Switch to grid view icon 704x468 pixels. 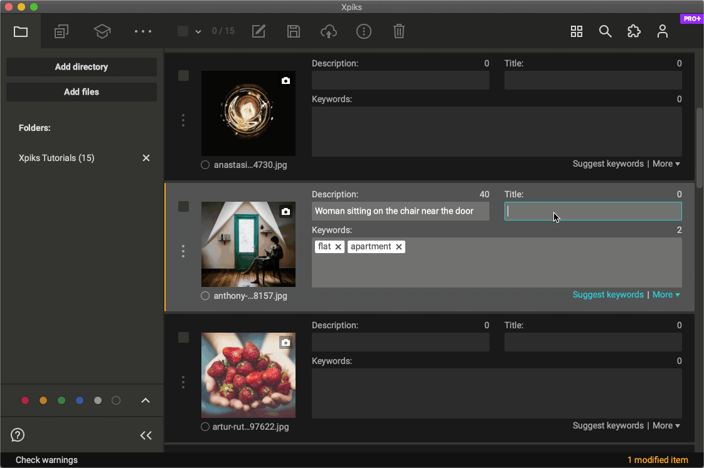tap(577, 31)
